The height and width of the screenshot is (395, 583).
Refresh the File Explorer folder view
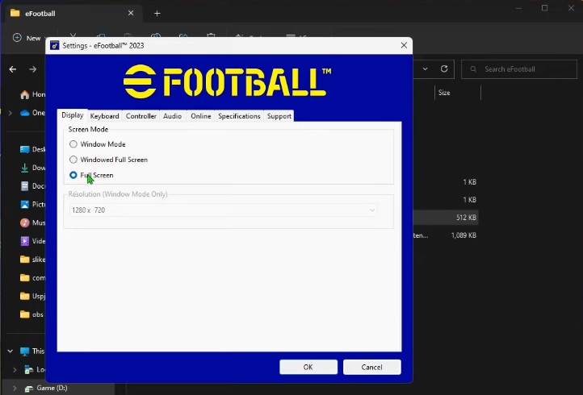444,69
